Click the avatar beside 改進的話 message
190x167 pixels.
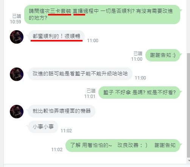pos(17,74)
